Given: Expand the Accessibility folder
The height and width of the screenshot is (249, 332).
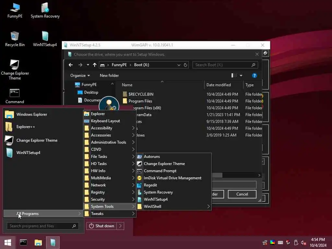Looking at the screenshot, I should pos(110,128).
